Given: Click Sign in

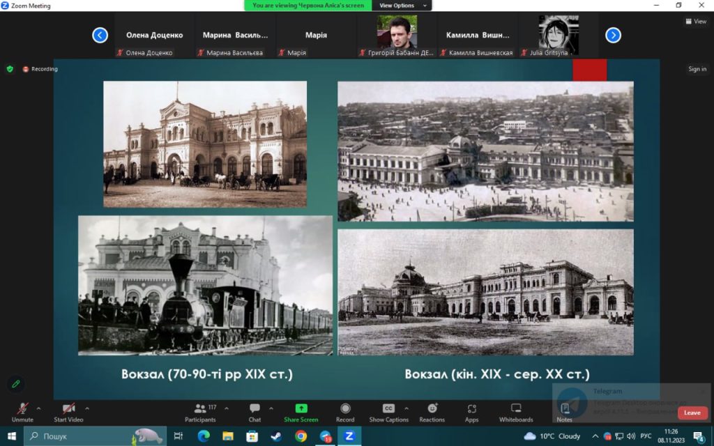Looking at the screenshot, I should click(x=697, y=69).
